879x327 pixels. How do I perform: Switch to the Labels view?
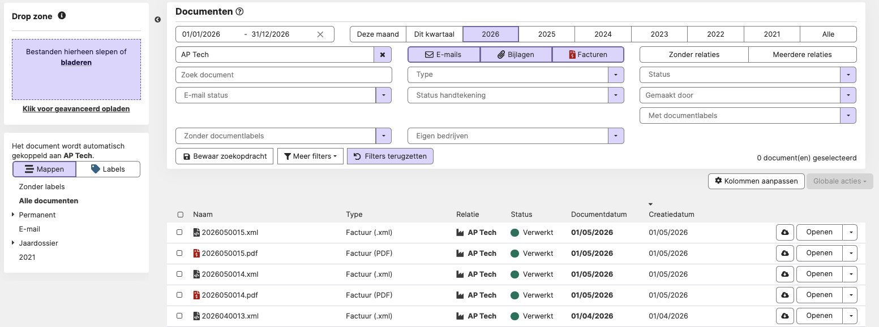click(x=108, y=169)
